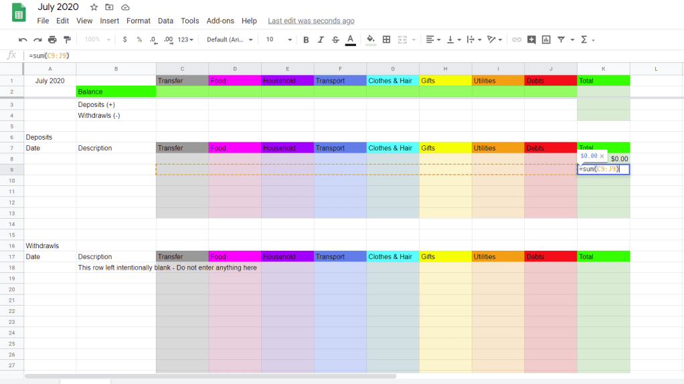Open the Add-ons menu
Viewport: 684px width, 384px height.
220,21
